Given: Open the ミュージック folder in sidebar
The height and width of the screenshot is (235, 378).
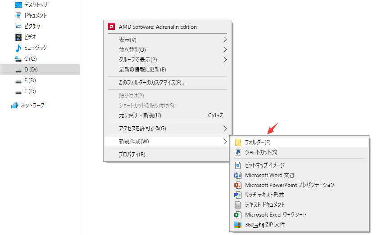Looking at the screenshot, I should pyautogui.click(x=35, y=48).
